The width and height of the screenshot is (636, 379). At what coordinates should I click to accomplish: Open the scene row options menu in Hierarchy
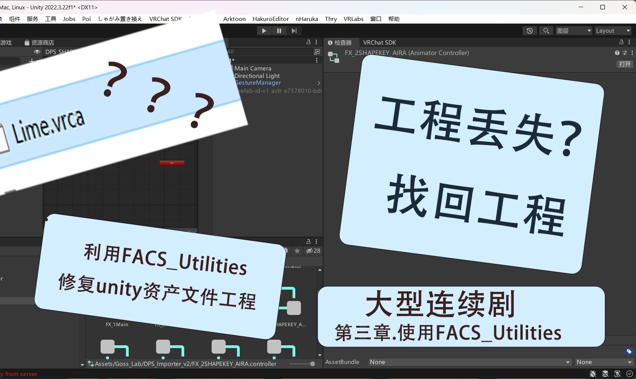317,60
